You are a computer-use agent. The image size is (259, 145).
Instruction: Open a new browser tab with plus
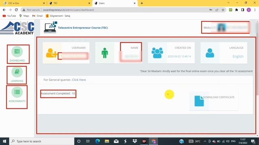click(142, 3)
